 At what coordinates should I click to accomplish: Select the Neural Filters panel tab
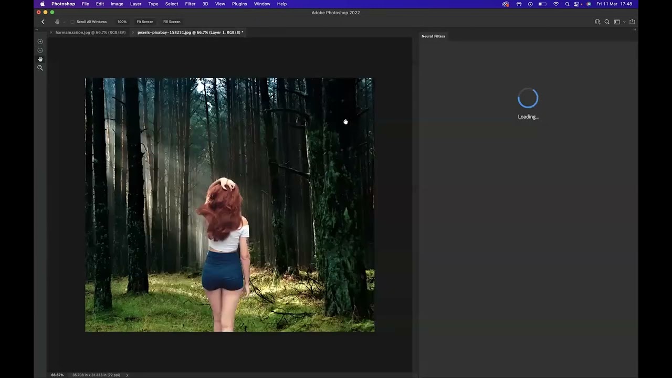[x=433, y=36]
